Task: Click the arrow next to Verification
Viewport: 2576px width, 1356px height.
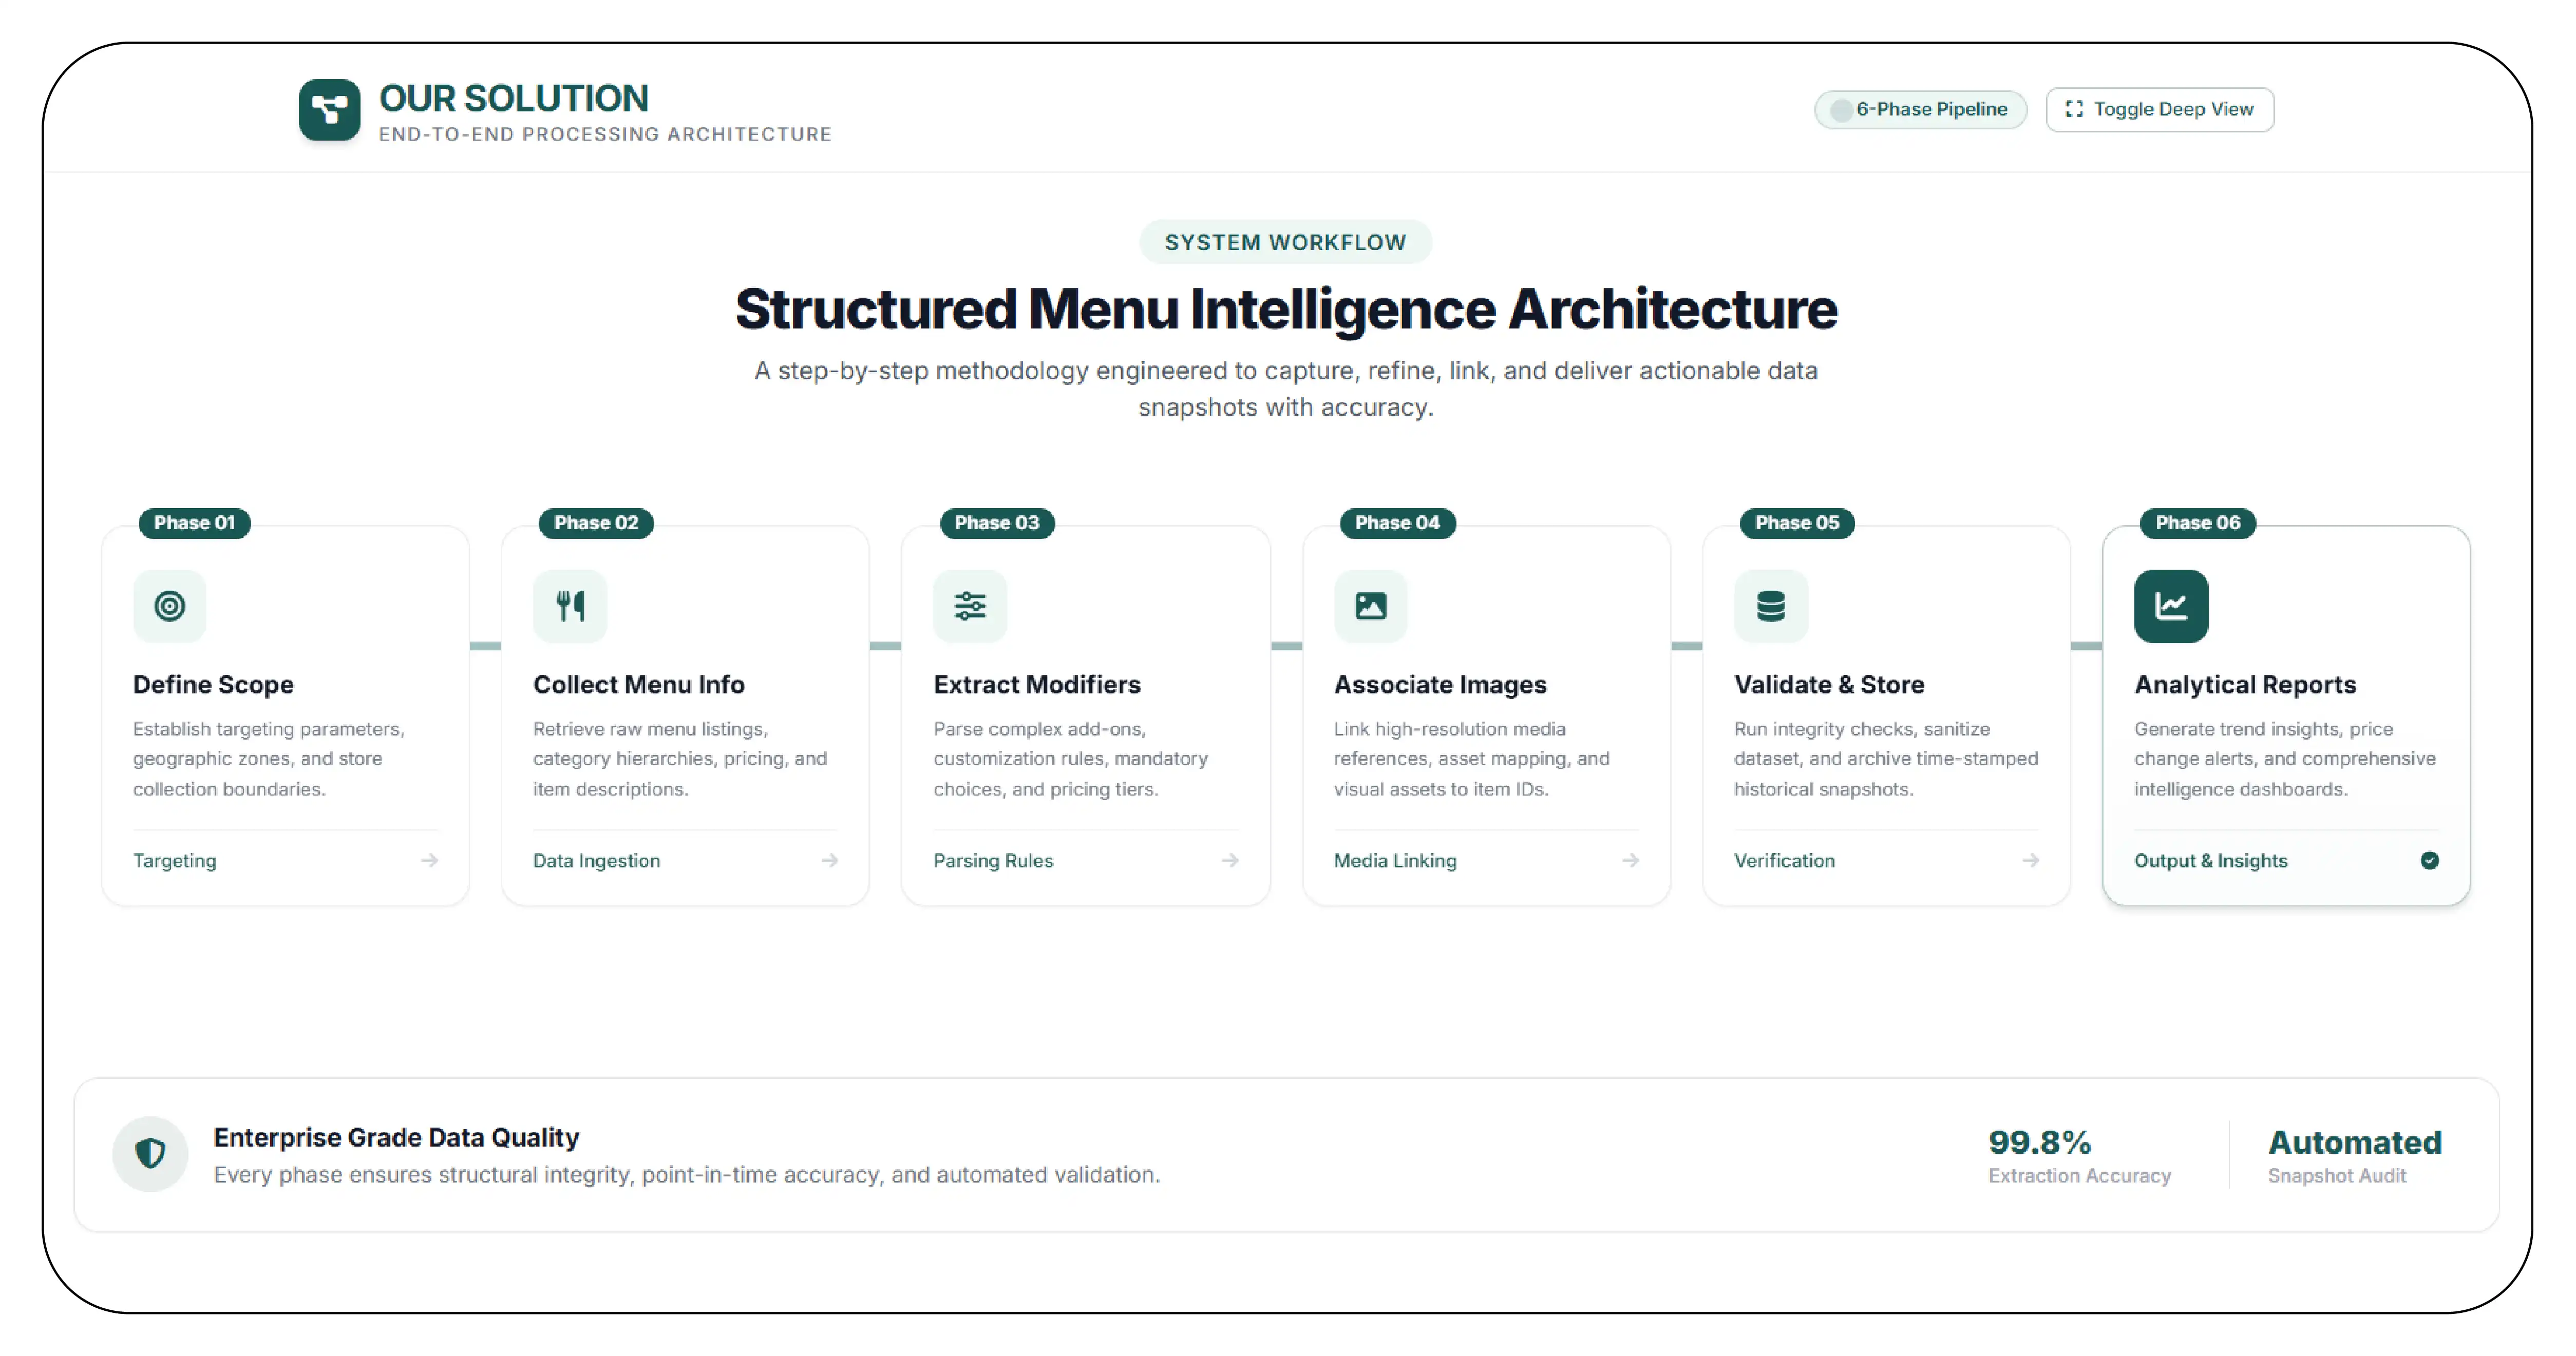Action: 2030,860
